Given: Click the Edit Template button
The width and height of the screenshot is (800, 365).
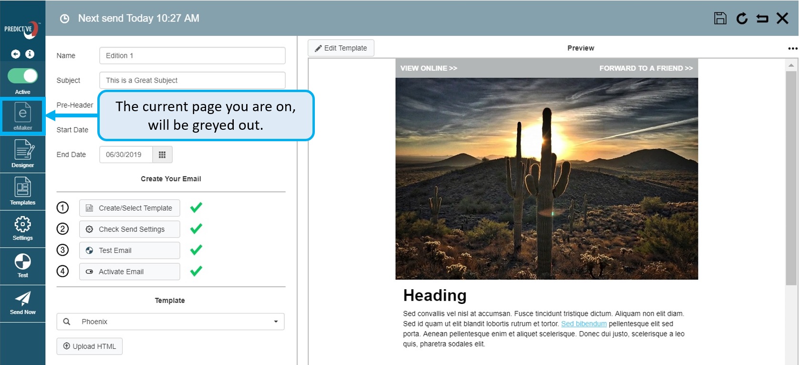Looking at the screenshot, I should pos(341,48).
